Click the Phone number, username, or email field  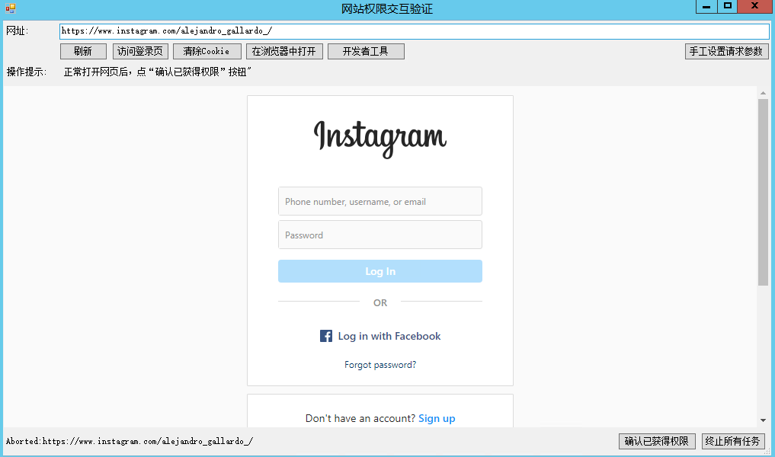(380, 201)
